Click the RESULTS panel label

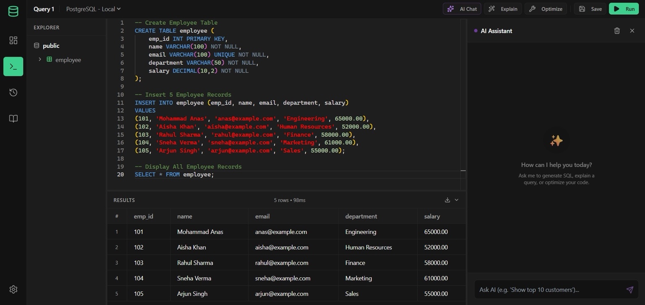[x=124, y=200]
